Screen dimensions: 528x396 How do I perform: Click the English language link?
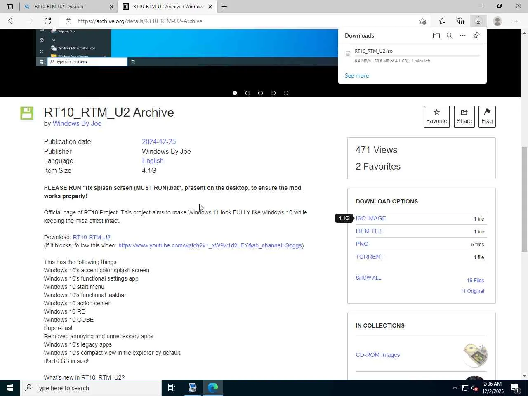(x=153, y=160)
